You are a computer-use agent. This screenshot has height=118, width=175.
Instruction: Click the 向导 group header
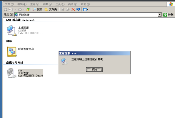[x=9, y=41]
